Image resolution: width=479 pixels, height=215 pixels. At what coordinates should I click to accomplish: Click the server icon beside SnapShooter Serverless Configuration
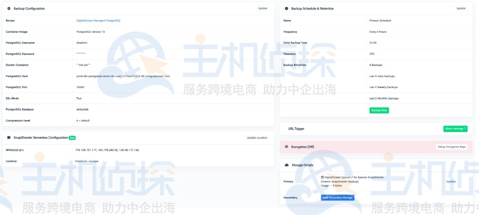(9, 138)
